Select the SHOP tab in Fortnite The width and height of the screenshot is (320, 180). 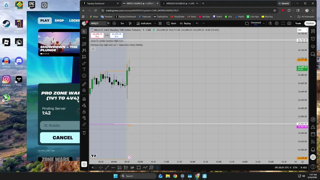pos(59,20)
